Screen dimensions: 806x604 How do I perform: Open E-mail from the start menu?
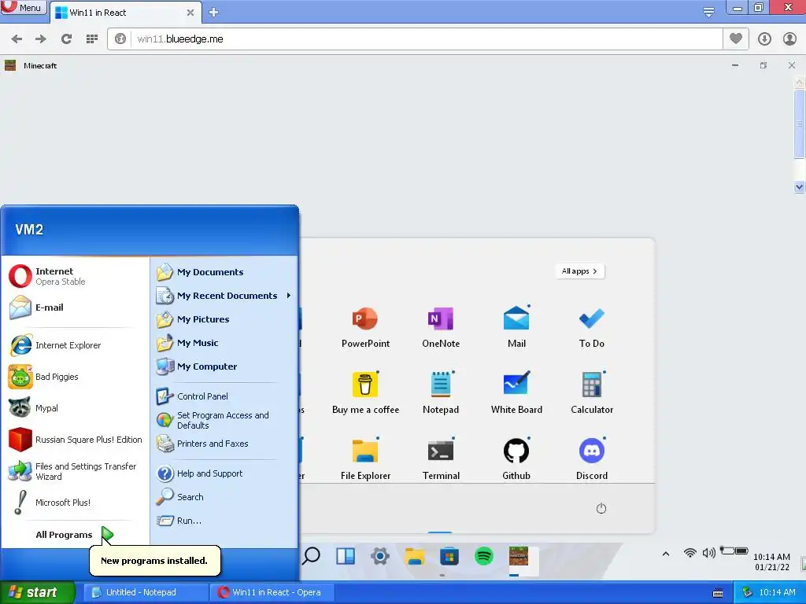pyautogui.click(x=75, y=308)
